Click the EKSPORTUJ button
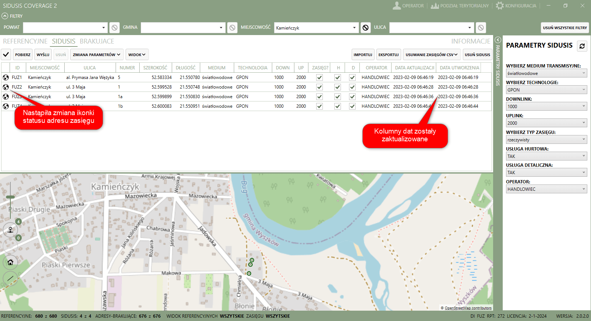This screenshot has height=321, width=591. click(x=388, y=55)
